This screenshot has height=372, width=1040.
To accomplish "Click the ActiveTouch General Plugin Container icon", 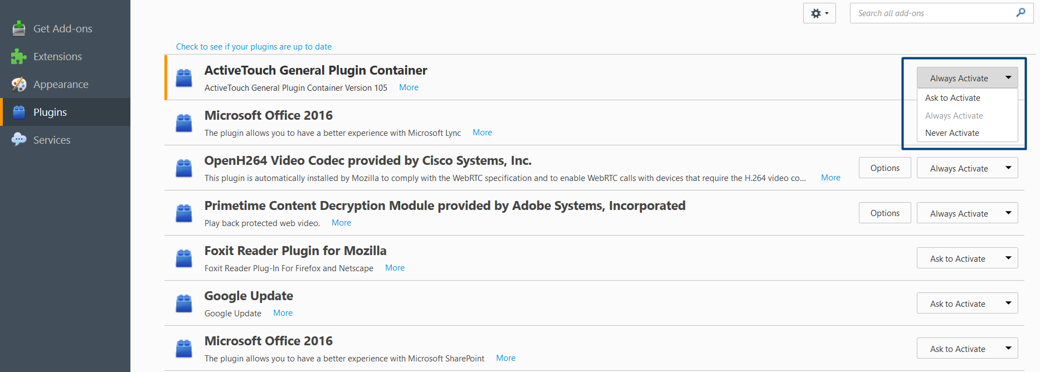I will click(x=184, y=77).
